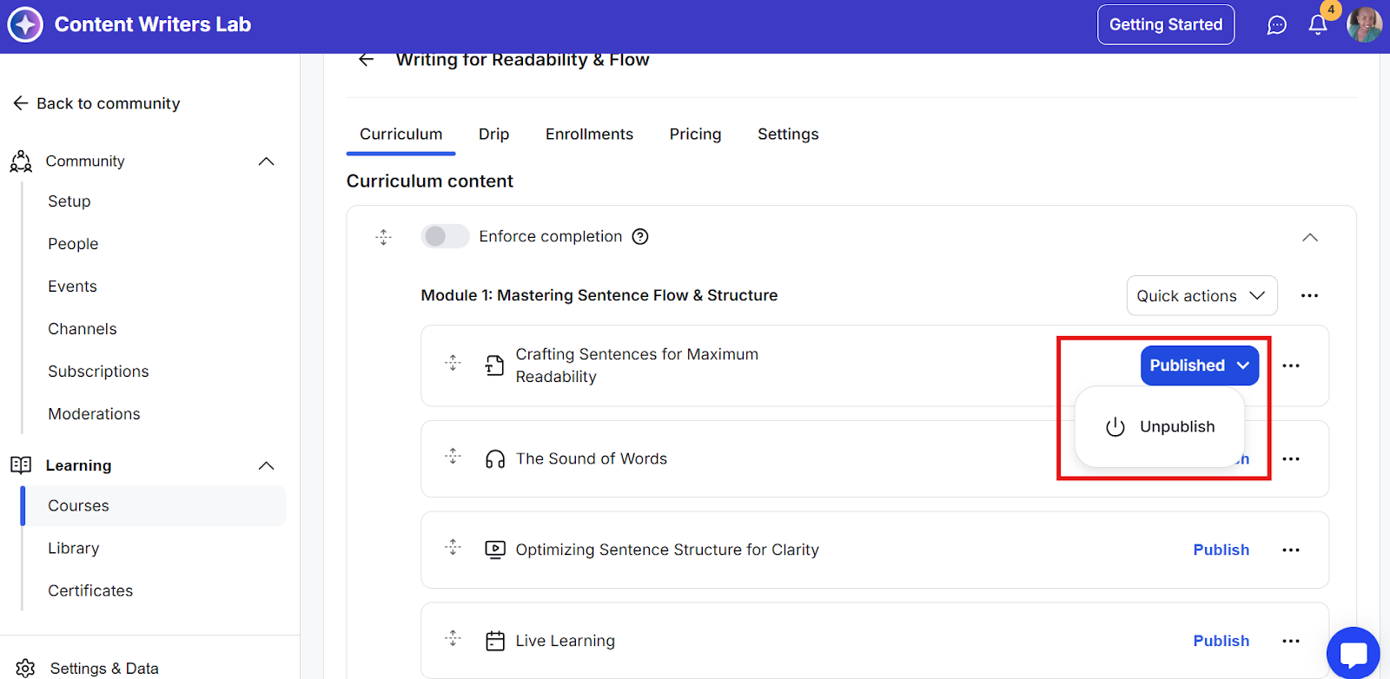
Task: Open the Quick actions dropdown
Action: [x=1201, y=296]
